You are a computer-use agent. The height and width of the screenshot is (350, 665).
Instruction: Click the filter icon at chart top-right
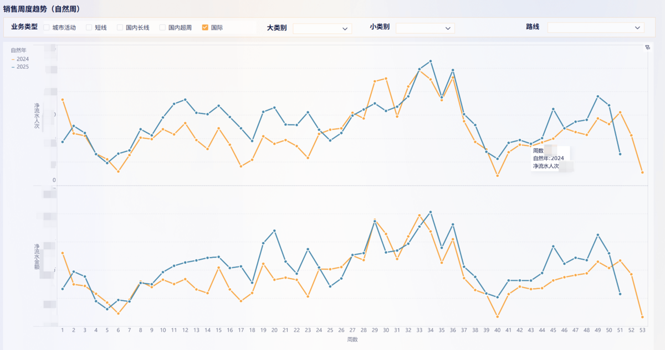coord(647,48)
